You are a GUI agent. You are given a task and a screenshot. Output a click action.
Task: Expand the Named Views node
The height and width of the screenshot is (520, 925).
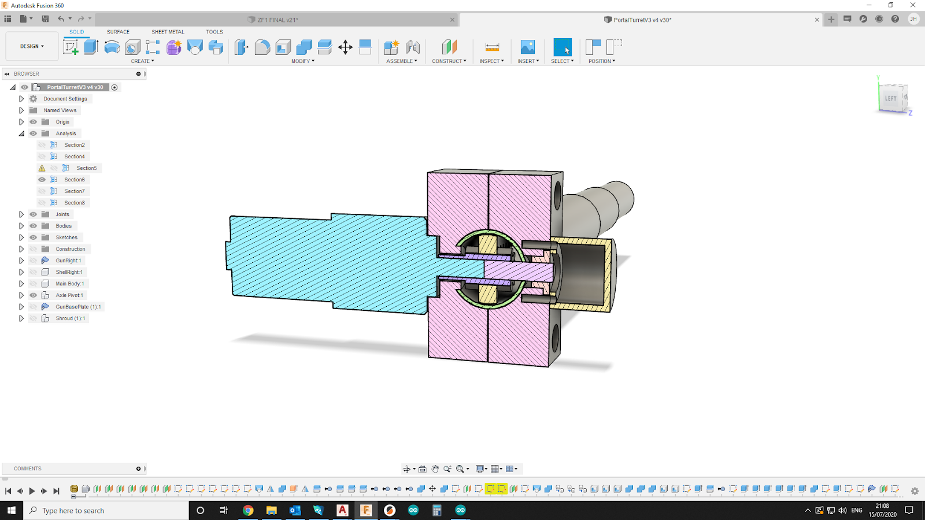(x=21, y=110)
